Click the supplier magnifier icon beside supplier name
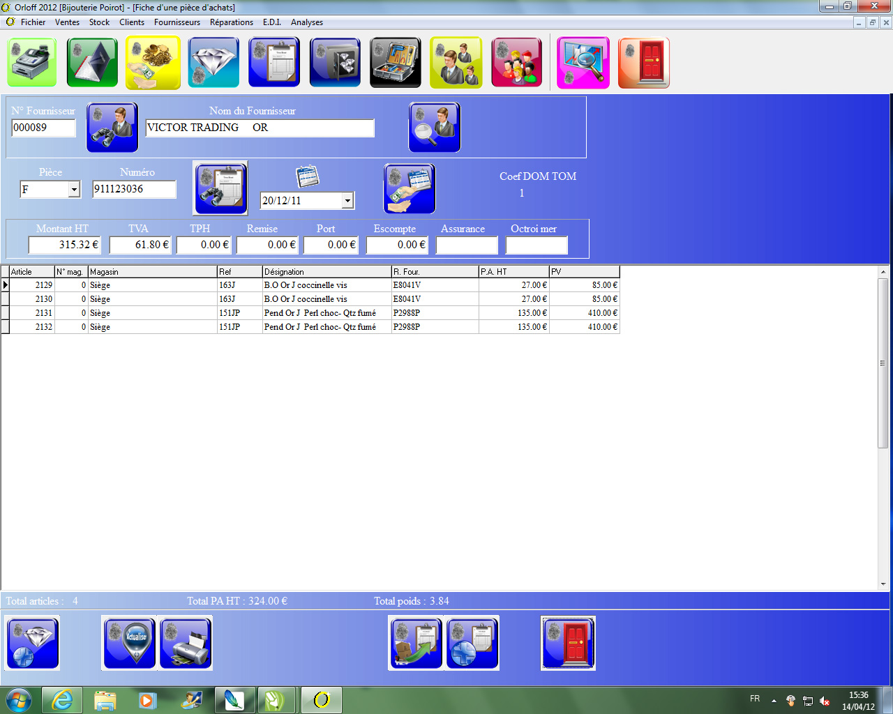Image resolution: width=893 pixels, height=714 pixels. coord(435,127)
